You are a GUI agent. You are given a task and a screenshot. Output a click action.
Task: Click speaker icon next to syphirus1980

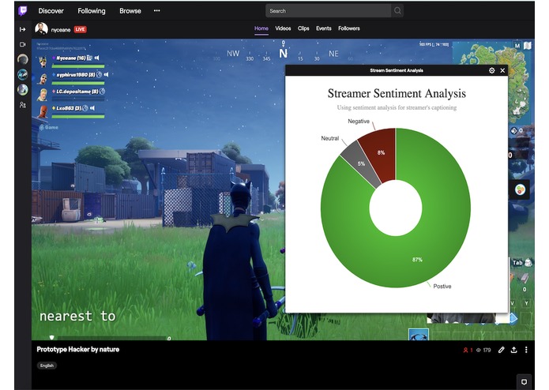click(x=106, y=74)
